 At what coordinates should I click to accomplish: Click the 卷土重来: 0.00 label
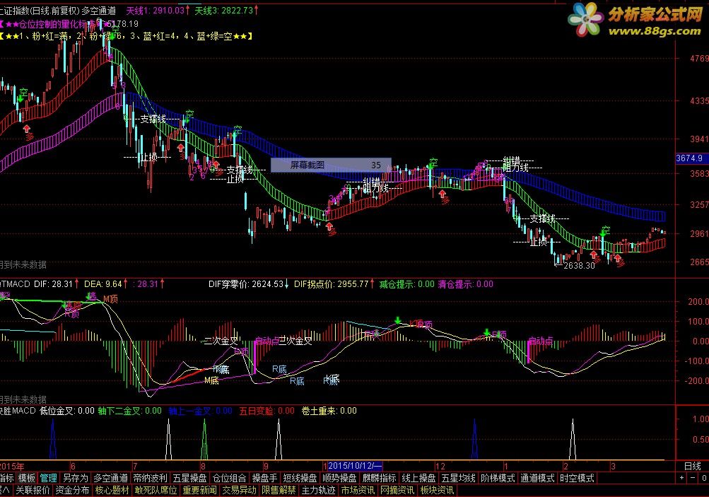pyautogui.click(x=329, y=411)
